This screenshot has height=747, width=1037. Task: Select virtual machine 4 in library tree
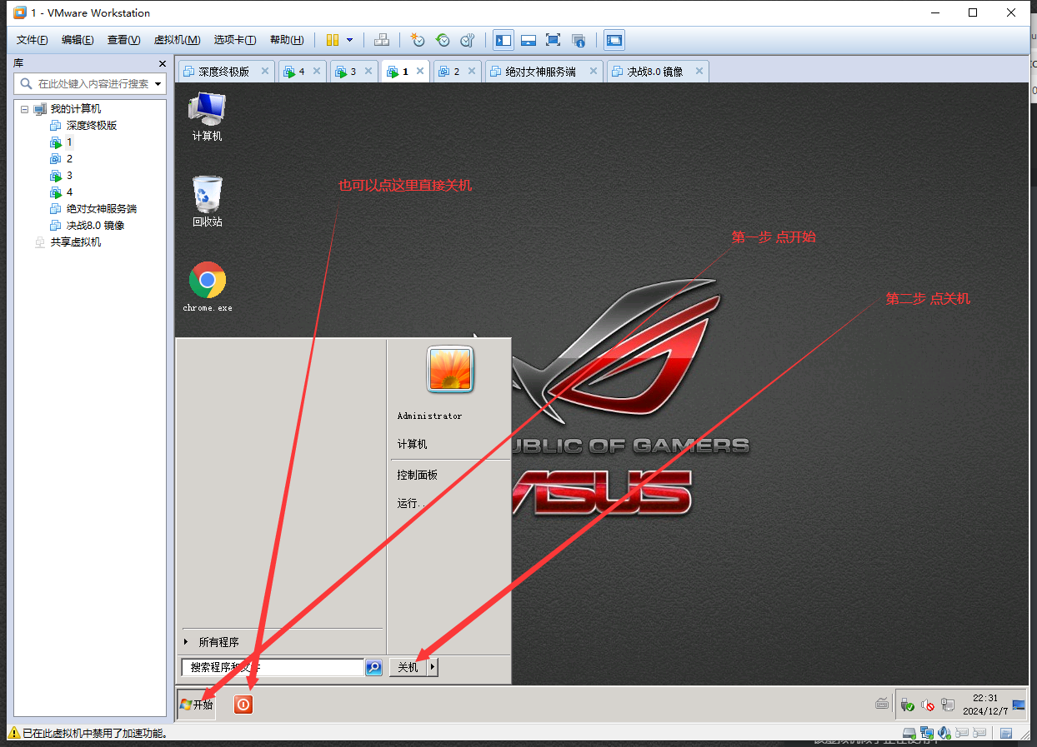click(x=69, y=192)
